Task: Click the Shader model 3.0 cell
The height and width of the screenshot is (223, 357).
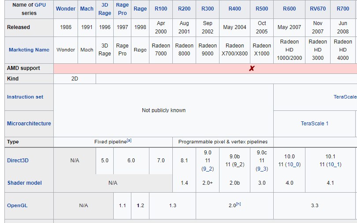Action: coord(262,183)
